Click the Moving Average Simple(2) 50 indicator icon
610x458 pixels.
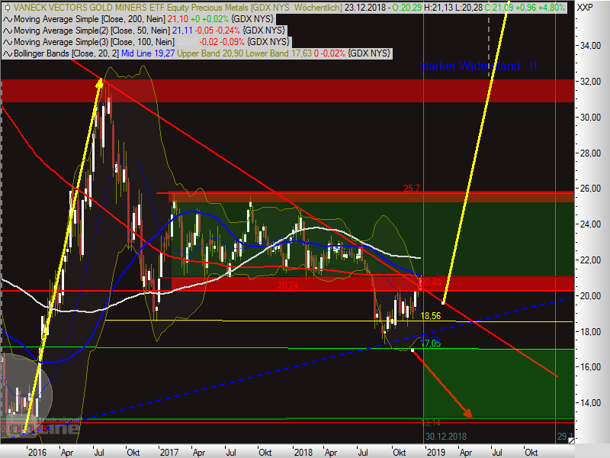point(8,31)
